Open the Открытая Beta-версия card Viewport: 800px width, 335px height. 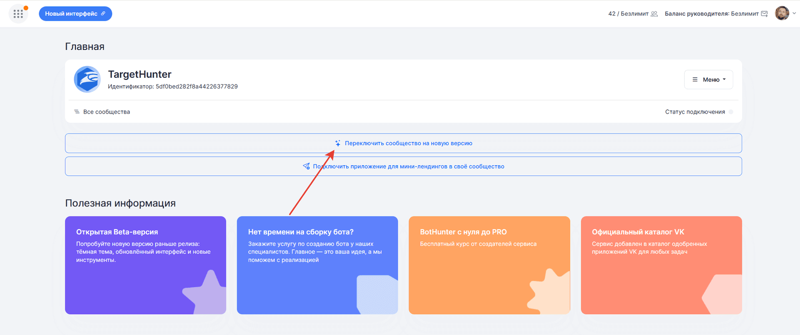[x=145, y=265]
